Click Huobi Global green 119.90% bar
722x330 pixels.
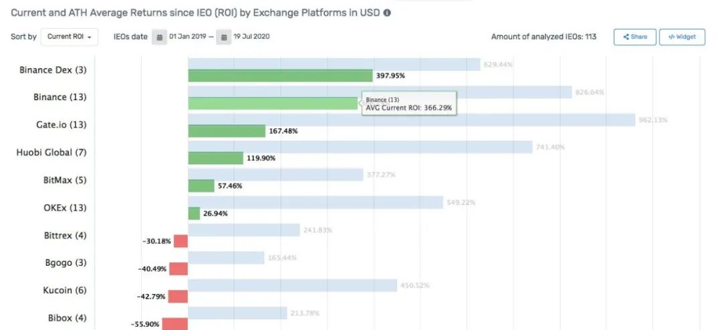pos(215,158)
